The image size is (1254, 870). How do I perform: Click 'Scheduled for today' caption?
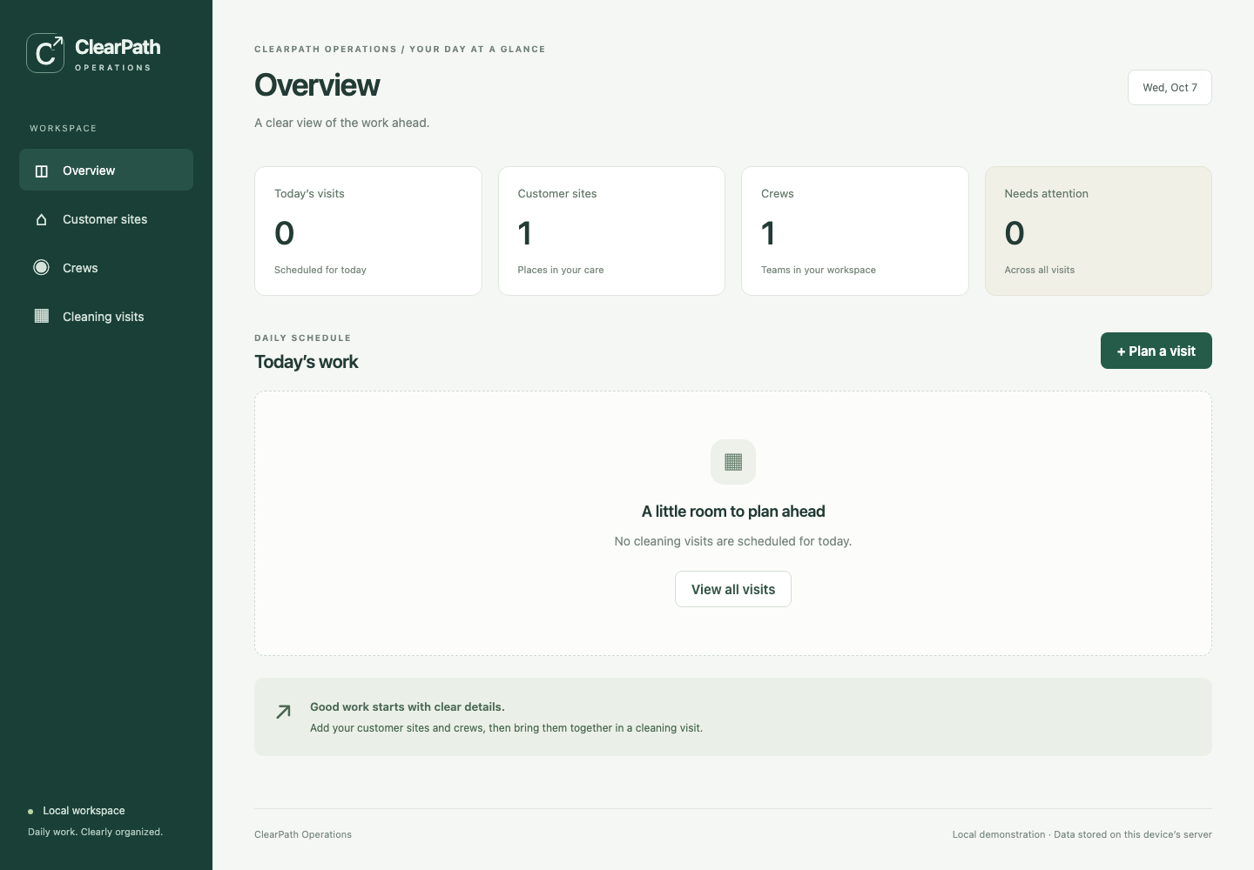(320, 270)
